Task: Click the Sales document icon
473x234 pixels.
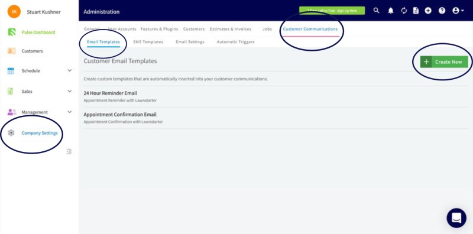Action: (x=11, y=92)
